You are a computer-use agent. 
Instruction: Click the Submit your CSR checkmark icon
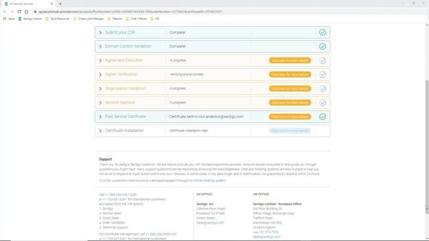pos(322,32)
